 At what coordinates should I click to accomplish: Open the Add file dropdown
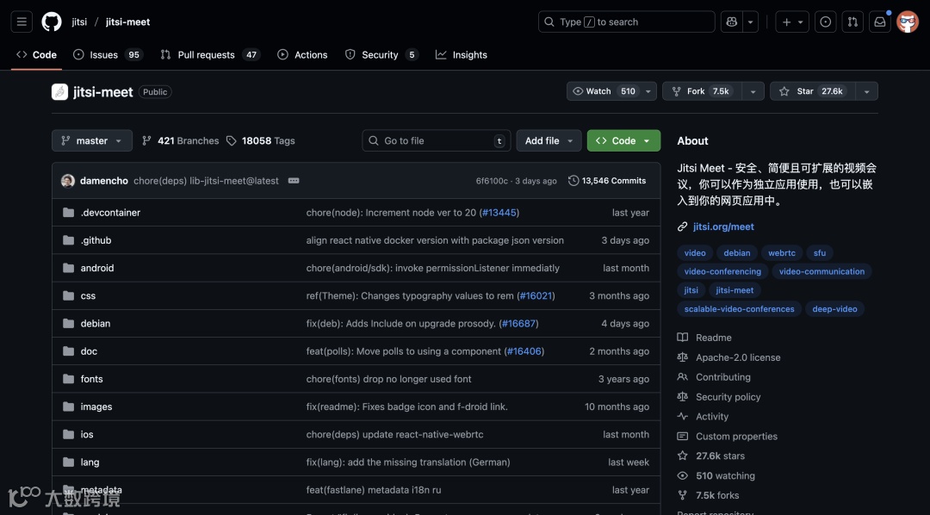click(x=549, y=140)
